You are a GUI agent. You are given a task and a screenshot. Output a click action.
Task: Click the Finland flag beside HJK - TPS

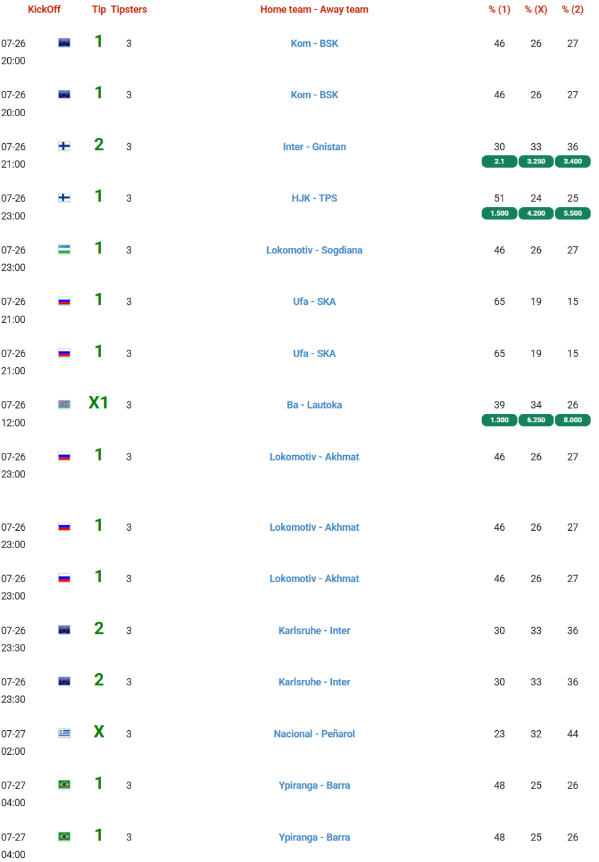[64, 198]
